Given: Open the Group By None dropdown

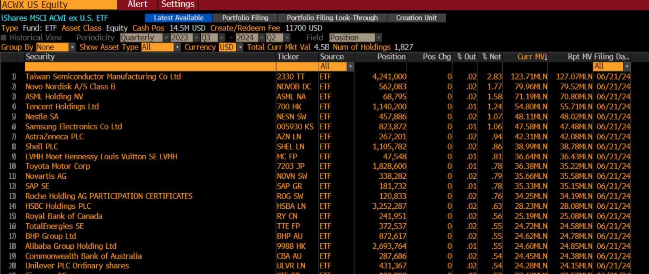Looking at the screenshot, I should (x=56, y=47).
